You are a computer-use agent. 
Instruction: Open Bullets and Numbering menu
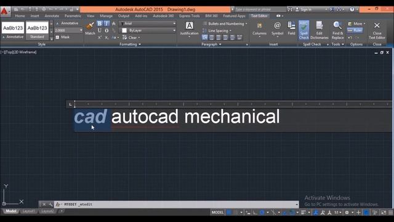click(x=225, y=23)
